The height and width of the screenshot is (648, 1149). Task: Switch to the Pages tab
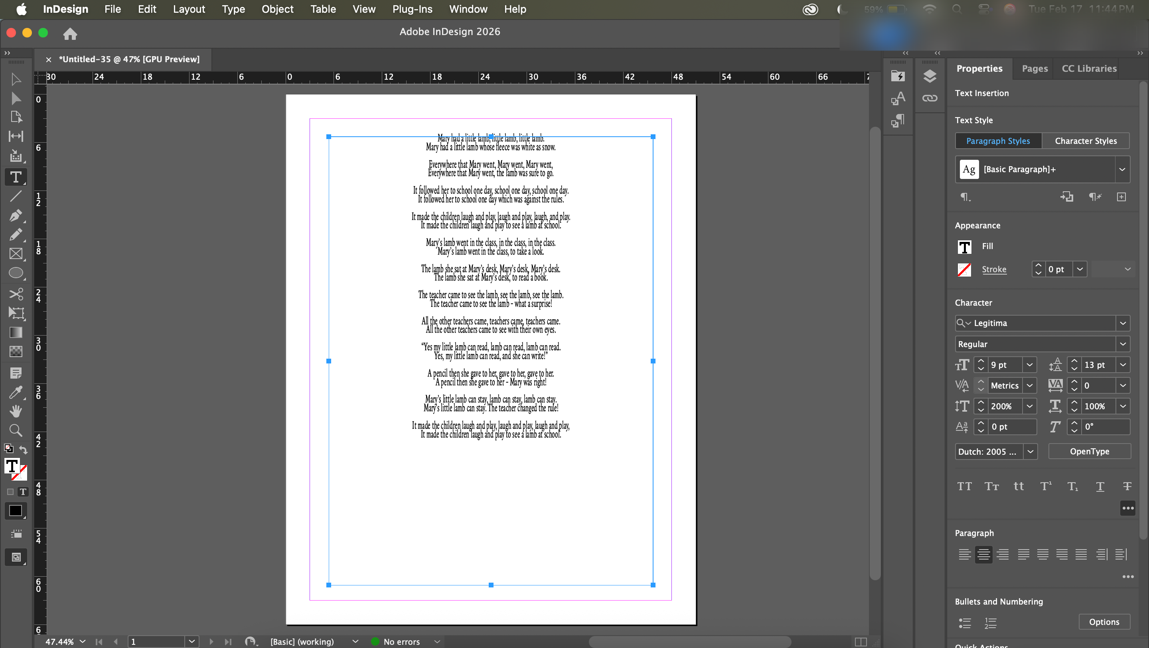pyautogui.click(x=1034, y=69)
